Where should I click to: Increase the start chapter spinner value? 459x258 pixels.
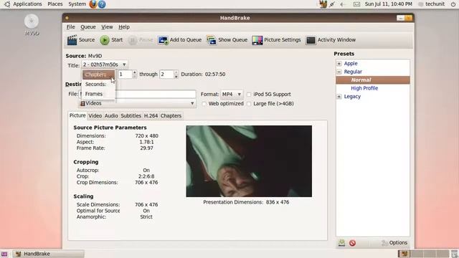(134, 72)
